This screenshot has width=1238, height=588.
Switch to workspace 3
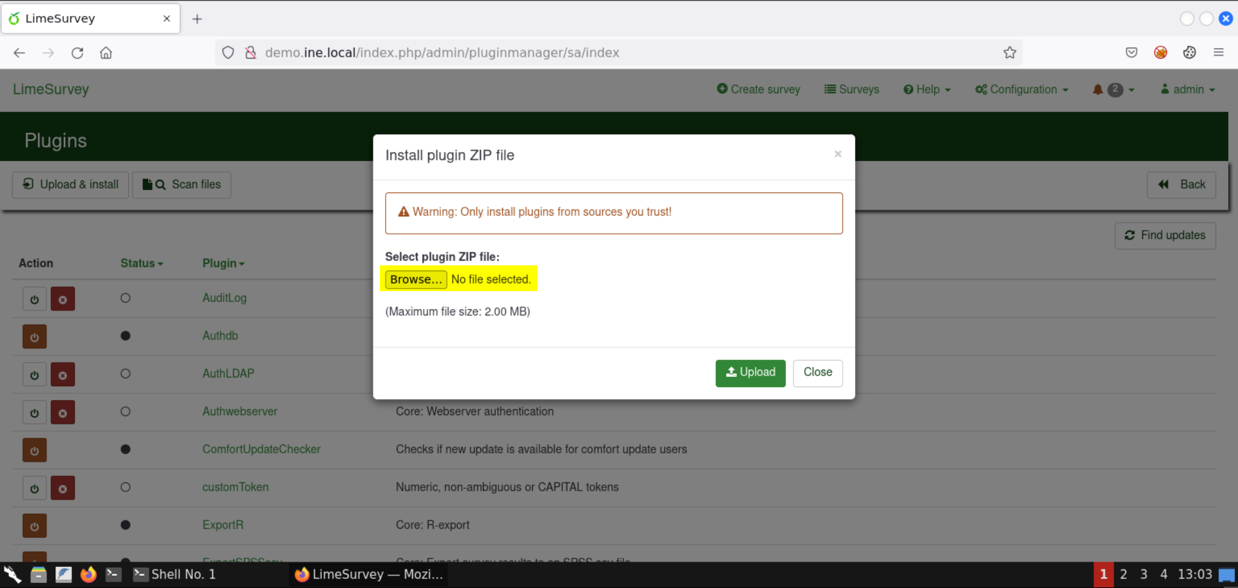click(x=1144, y=574)
